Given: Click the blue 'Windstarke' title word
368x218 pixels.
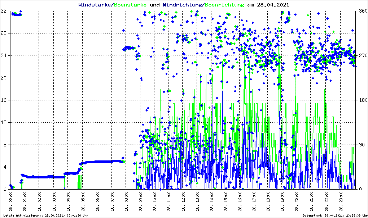Looking at the screenshot, I should click(95, 5).
